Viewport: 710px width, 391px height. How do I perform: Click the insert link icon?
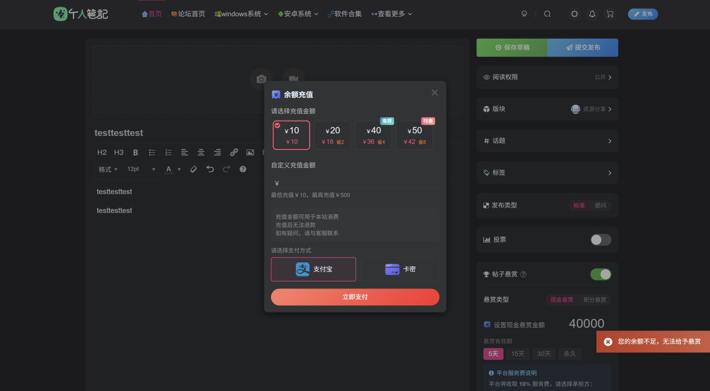[234, 153]
